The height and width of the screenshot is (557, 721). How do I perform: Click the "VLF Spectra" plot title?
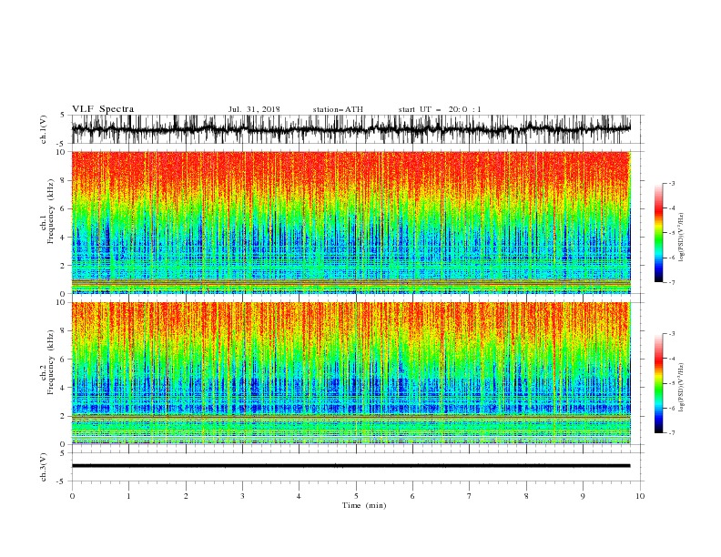(103, 109)
